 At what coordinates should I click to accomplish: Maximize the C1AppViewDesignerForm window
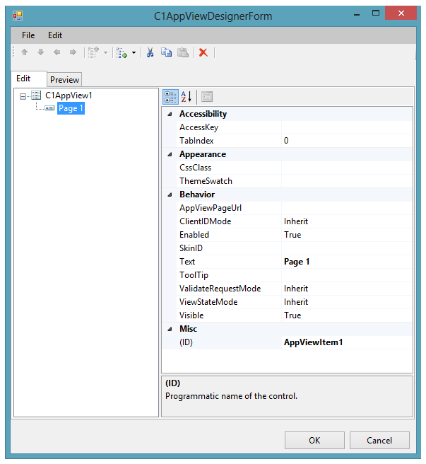(x=376, y=13)
